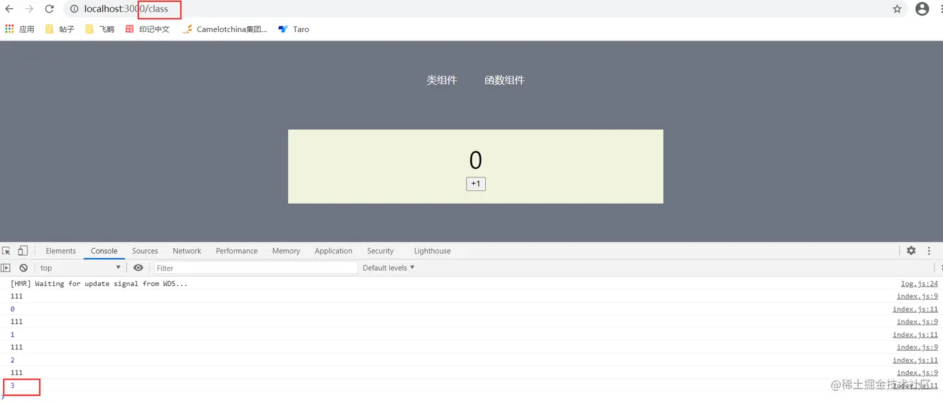Show the console sidebar icon
The image size is (943, 403).
pos(6,268)
